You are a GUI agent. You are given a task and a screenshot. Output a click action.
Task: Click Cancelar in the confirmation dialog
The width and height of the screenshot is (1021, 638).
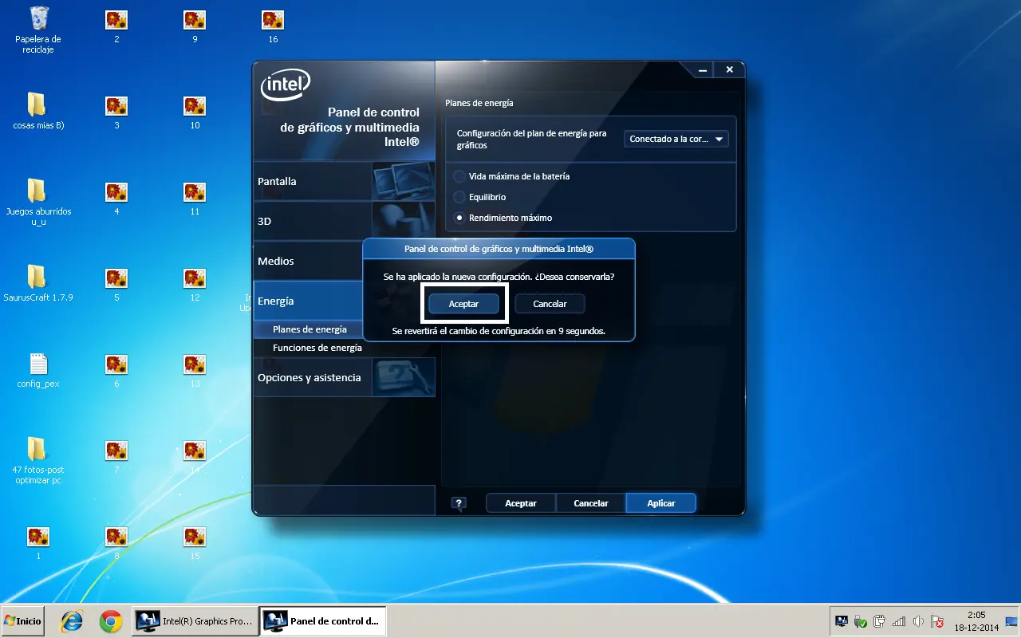[550, 304]
